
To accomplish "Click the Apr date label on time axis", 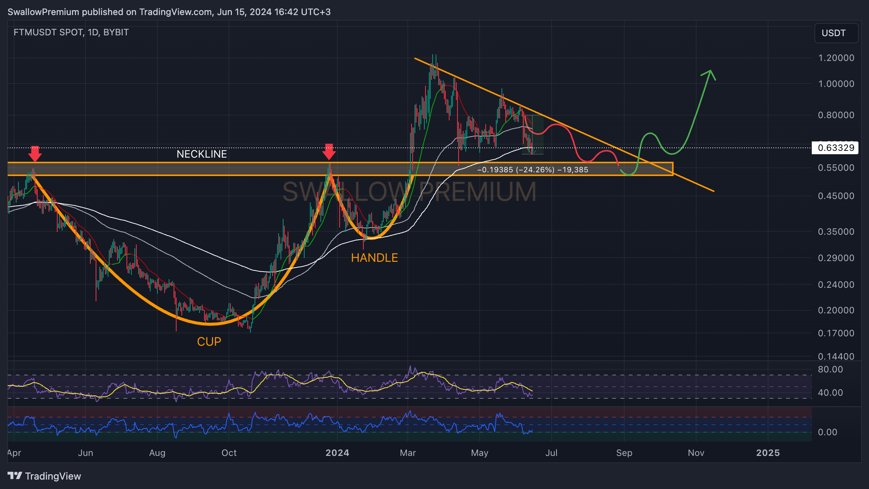I will [14, 453].
